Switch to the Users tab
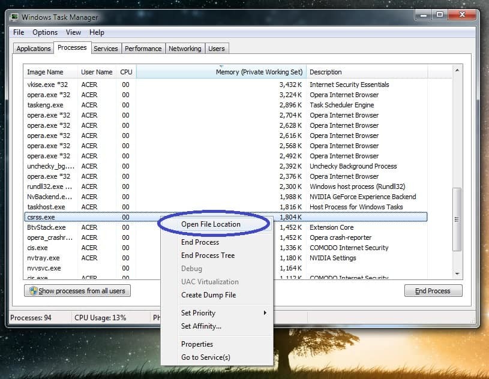Screen dimensions: 489x379 coord(217,48)
